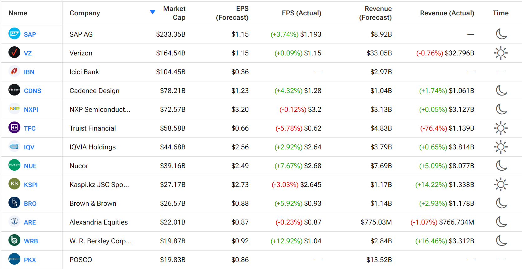The width and height of the screenshot is (522, 269).
Task: Select the Truist Financial company name
Action: (93, 128)
